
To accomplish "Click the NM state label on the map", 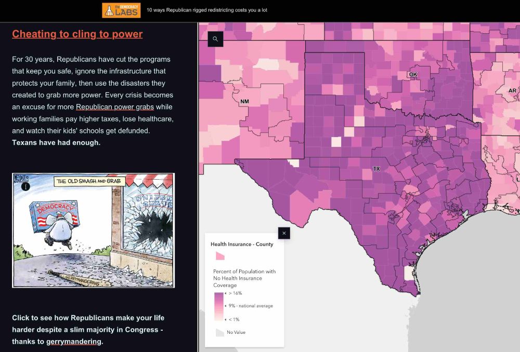I will point(244,102).
